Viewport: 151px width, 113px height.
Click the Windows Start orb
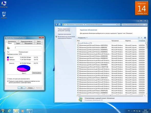point(3,111)
